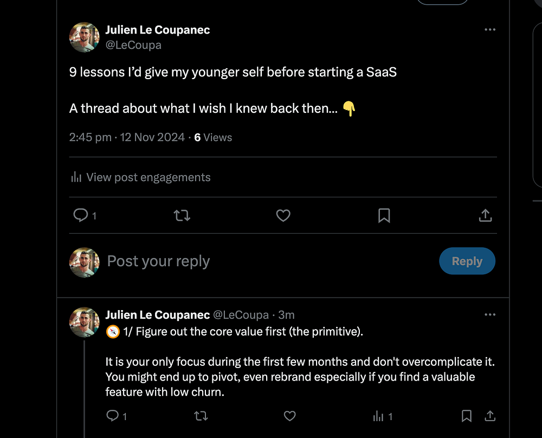
Task: Like the main post with heart icon
Action: click(283, 215)
